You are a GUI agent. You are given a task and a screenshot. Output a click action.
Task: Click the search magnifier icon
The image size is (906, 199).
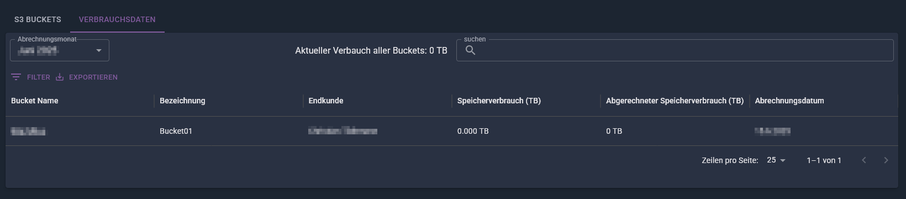click(470, 50)
